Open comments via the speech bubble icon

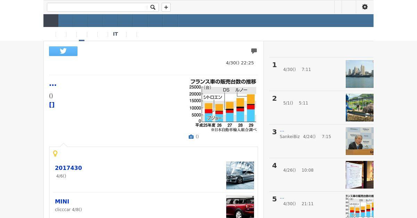coord(254,51)
